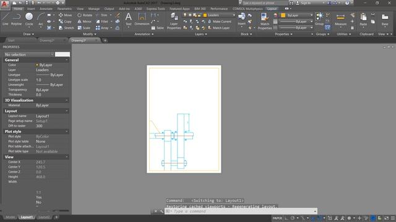This screenshot has width=396, height=222.
Task: Select the Circle tool
Action: (29, 19)
